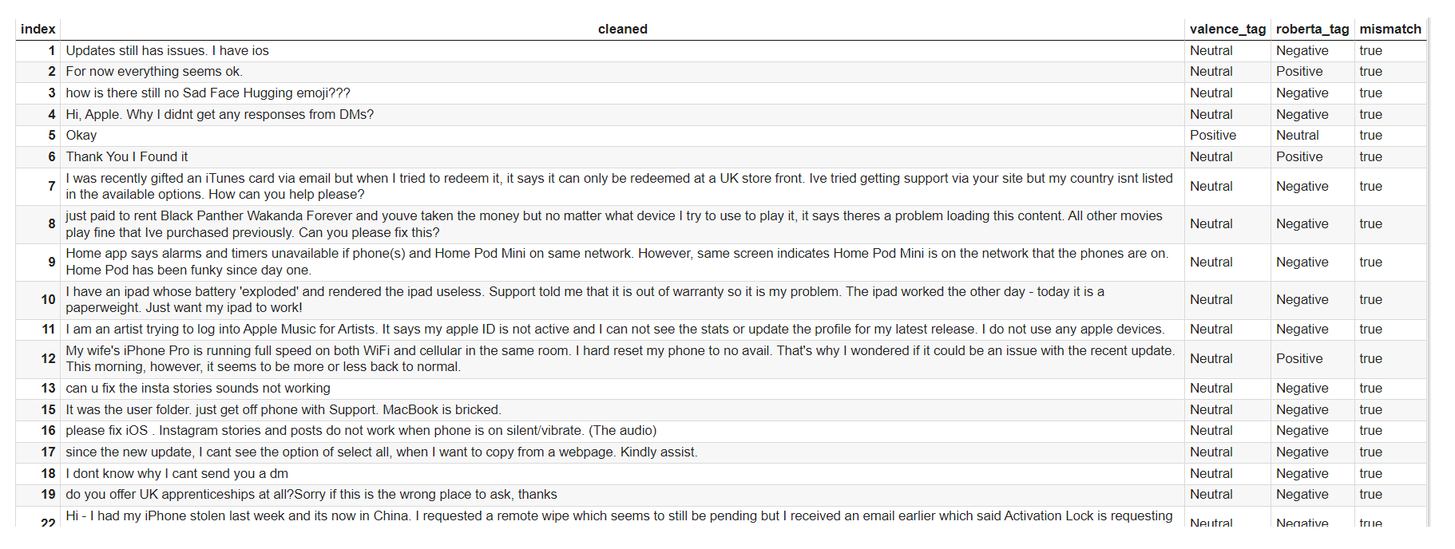Click the Neutral roberta_tag cell in row 5
The width and height of the screenshot is (1455, 549).
coord(1297,136)
